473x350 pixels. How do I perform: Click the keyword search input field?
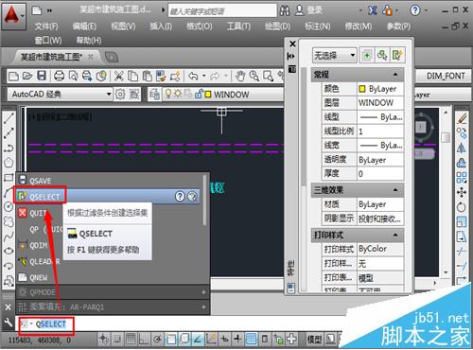(x=222, y=11)
